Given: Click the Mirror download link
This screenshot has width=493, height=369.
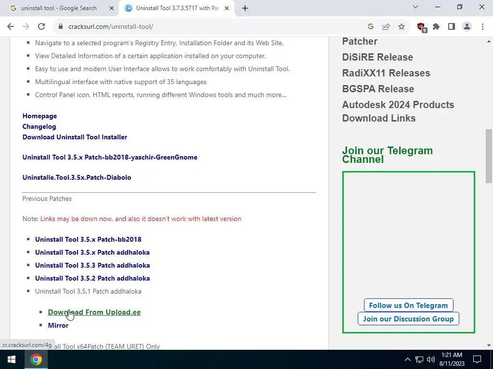Looking at the screenshot, I should click(58, 325).
